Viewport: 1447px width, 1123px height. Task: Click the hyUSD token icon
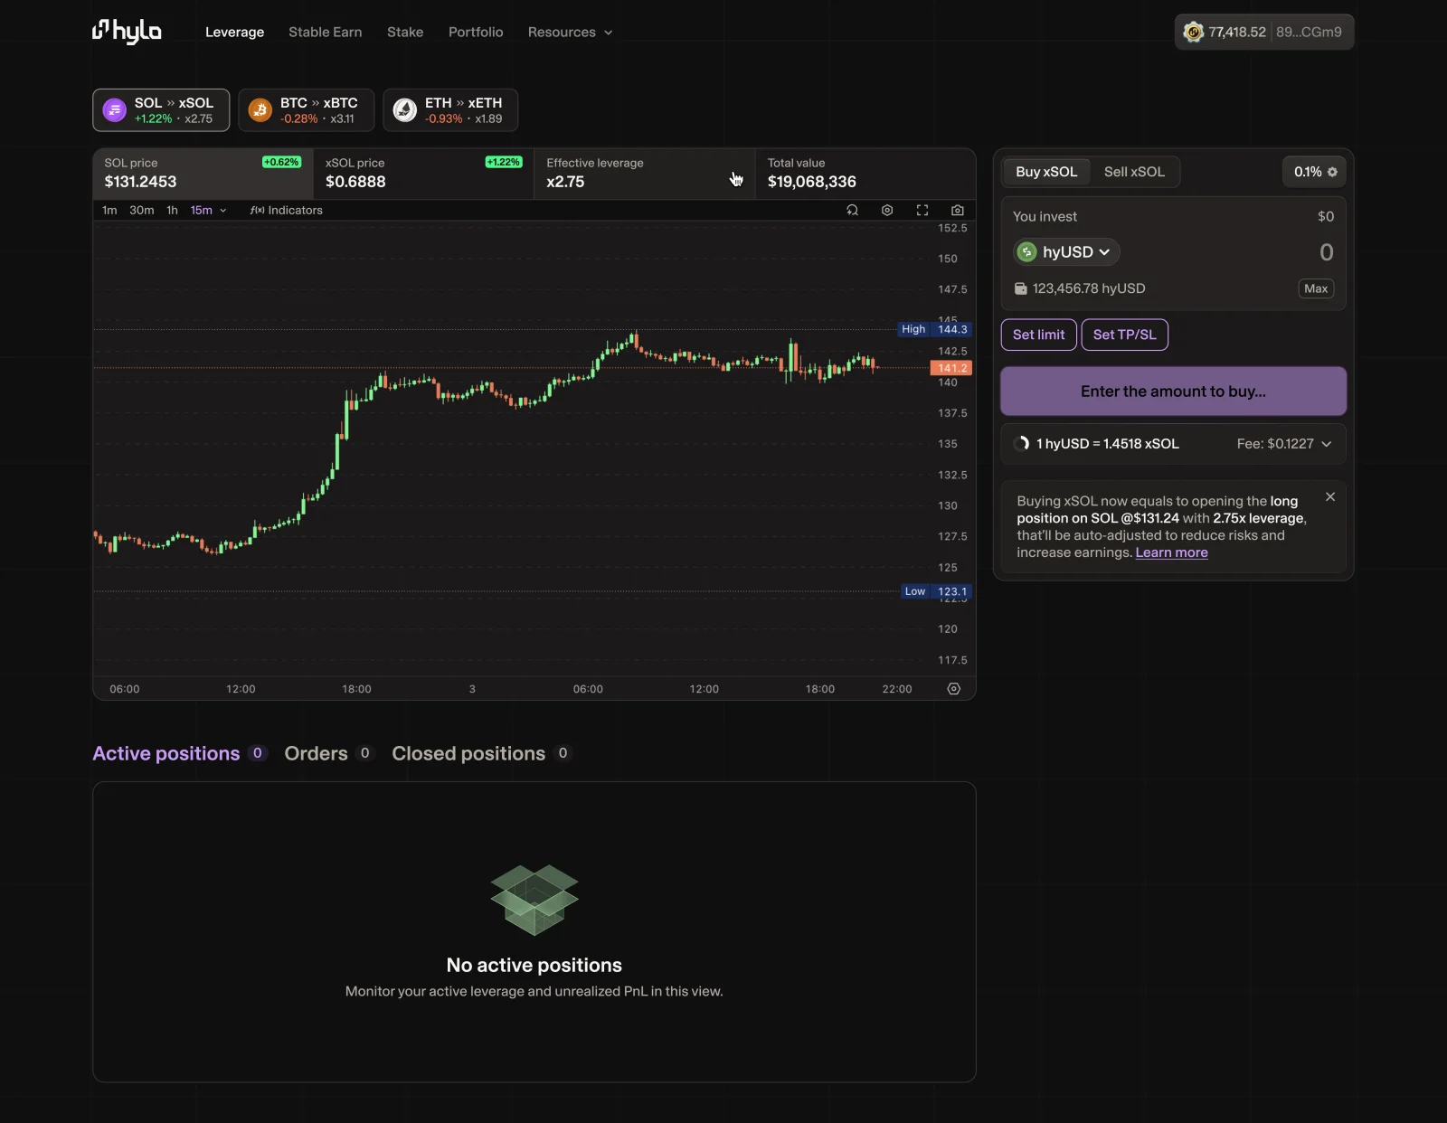pos(1026,252)
